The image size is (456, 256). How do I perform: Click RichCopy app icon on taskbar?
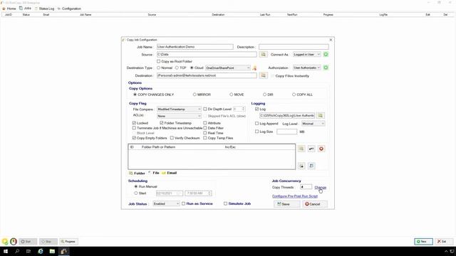tap(64, 251)
